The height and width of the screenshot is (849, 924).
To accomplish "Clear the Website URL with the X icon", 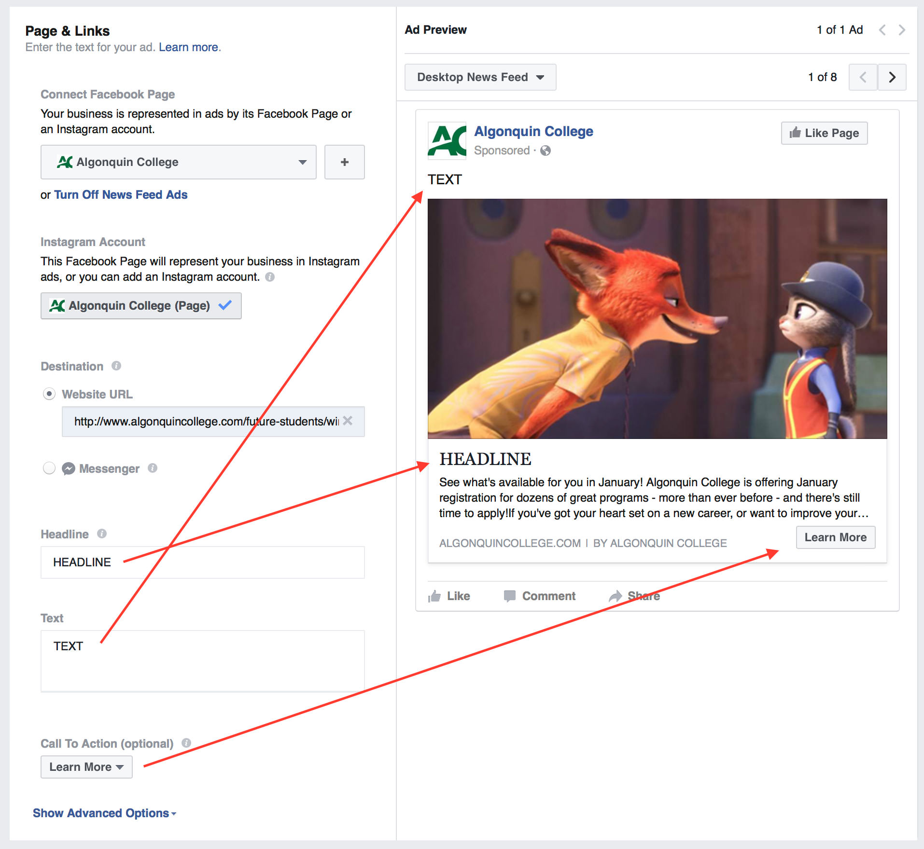I will 348,421.
